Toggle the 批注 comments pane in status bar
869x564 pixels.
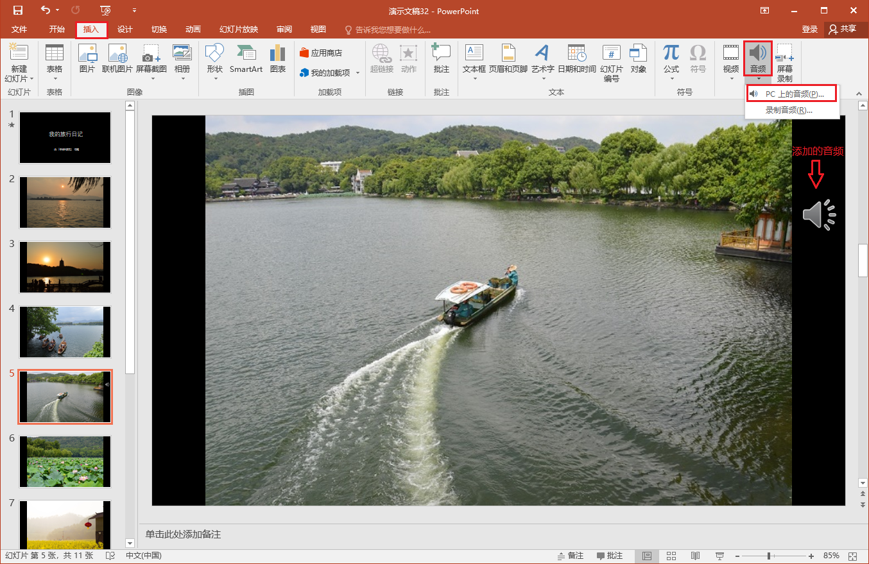610,556
